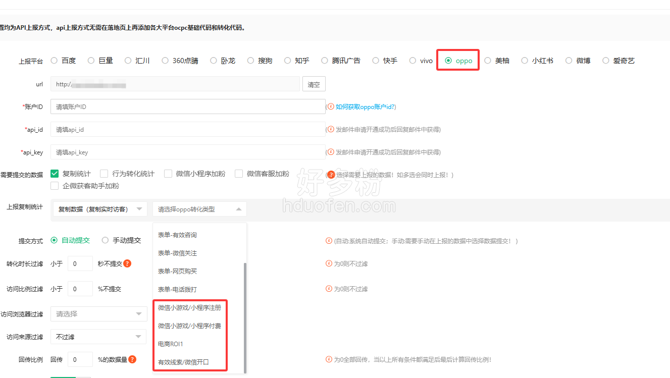Select the 手动提交 radio button
This screenshot has height=378, width=670.
[106, 240]
